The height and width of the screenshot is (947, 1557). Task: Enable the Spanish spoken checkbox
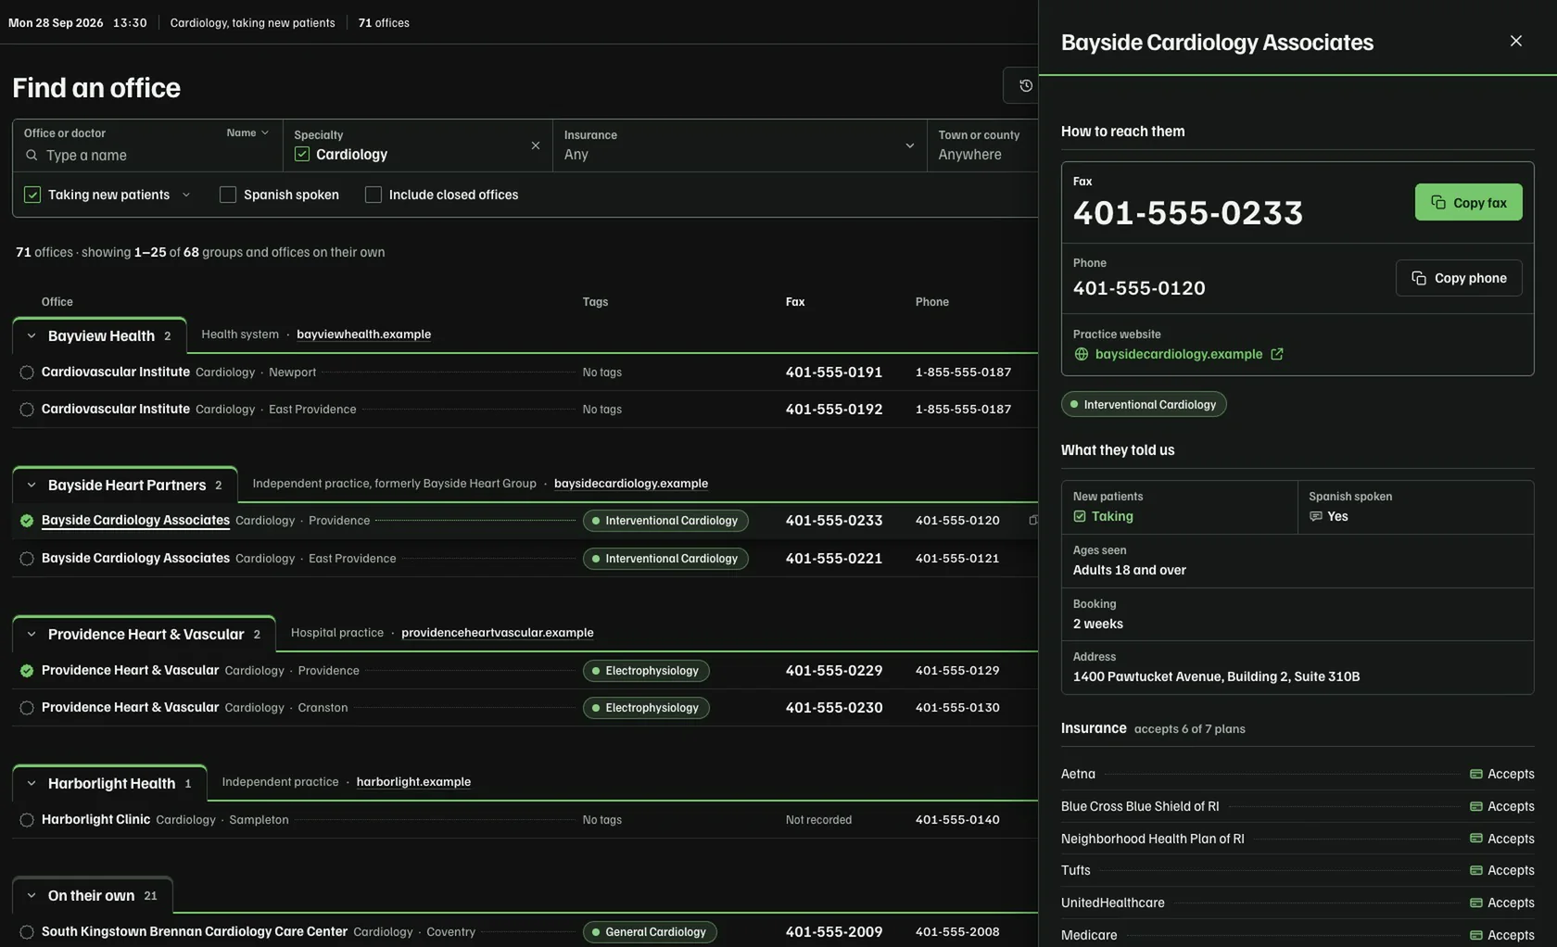[228, 195]
